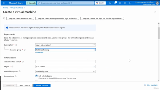The image size is (160, 90).
Task: Show info tooltip for Resource group
Action: tap(24, 50)
